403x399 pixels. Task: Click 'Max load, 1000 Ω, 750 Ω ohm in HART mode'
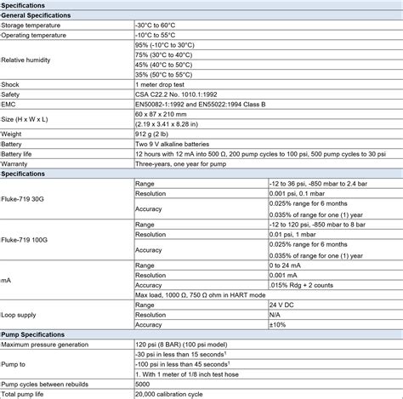pos(200,295)
